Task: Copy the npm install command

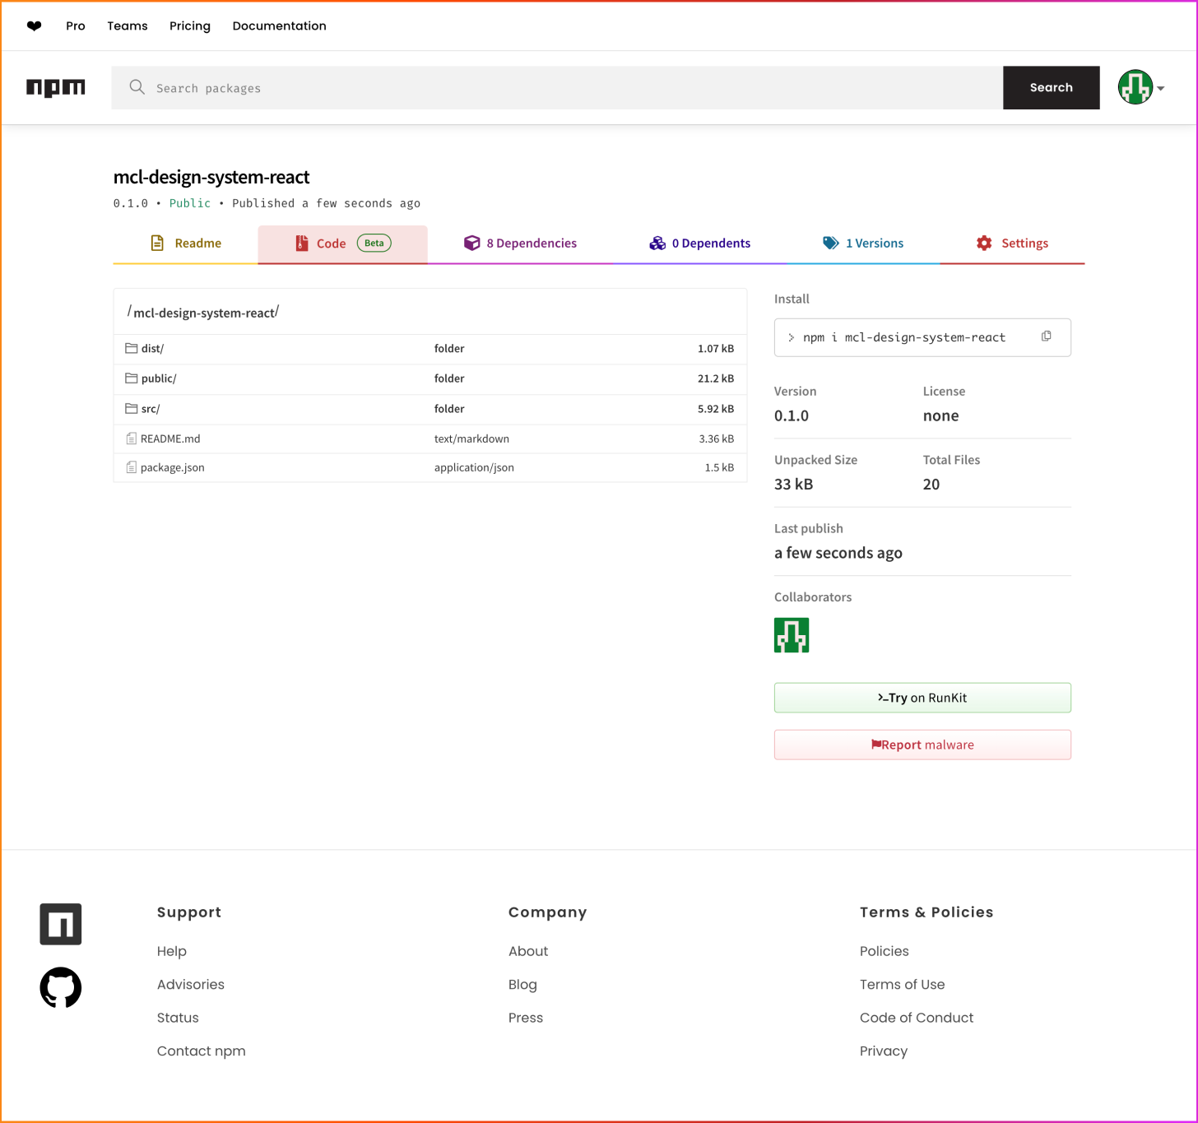Action: 1047,336
